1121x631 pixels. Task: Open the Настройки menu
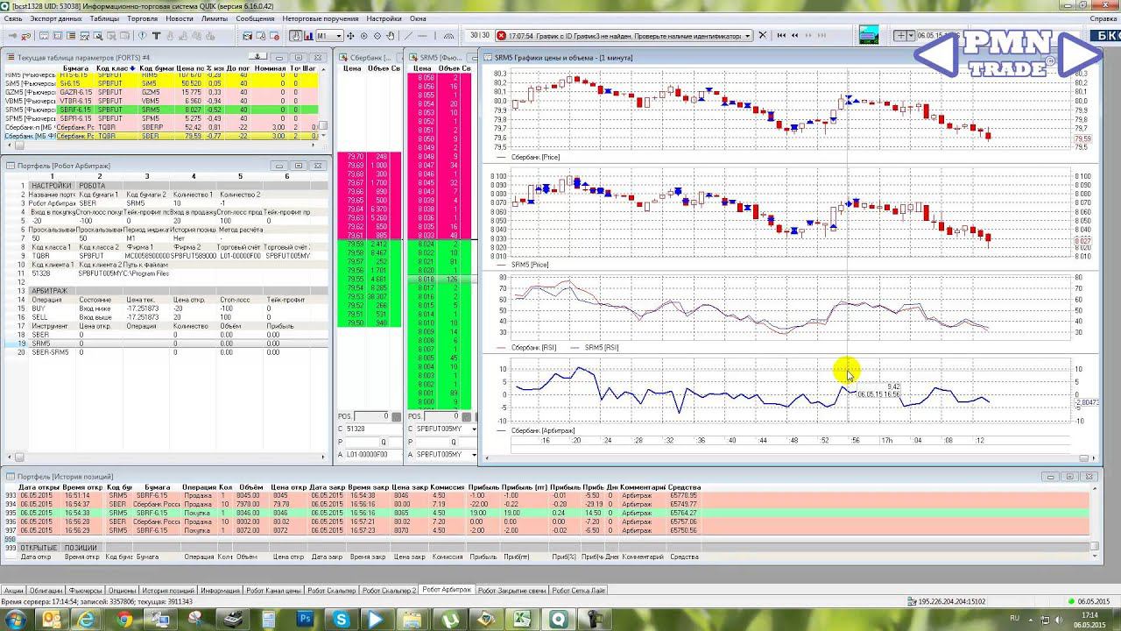point(384,18)
